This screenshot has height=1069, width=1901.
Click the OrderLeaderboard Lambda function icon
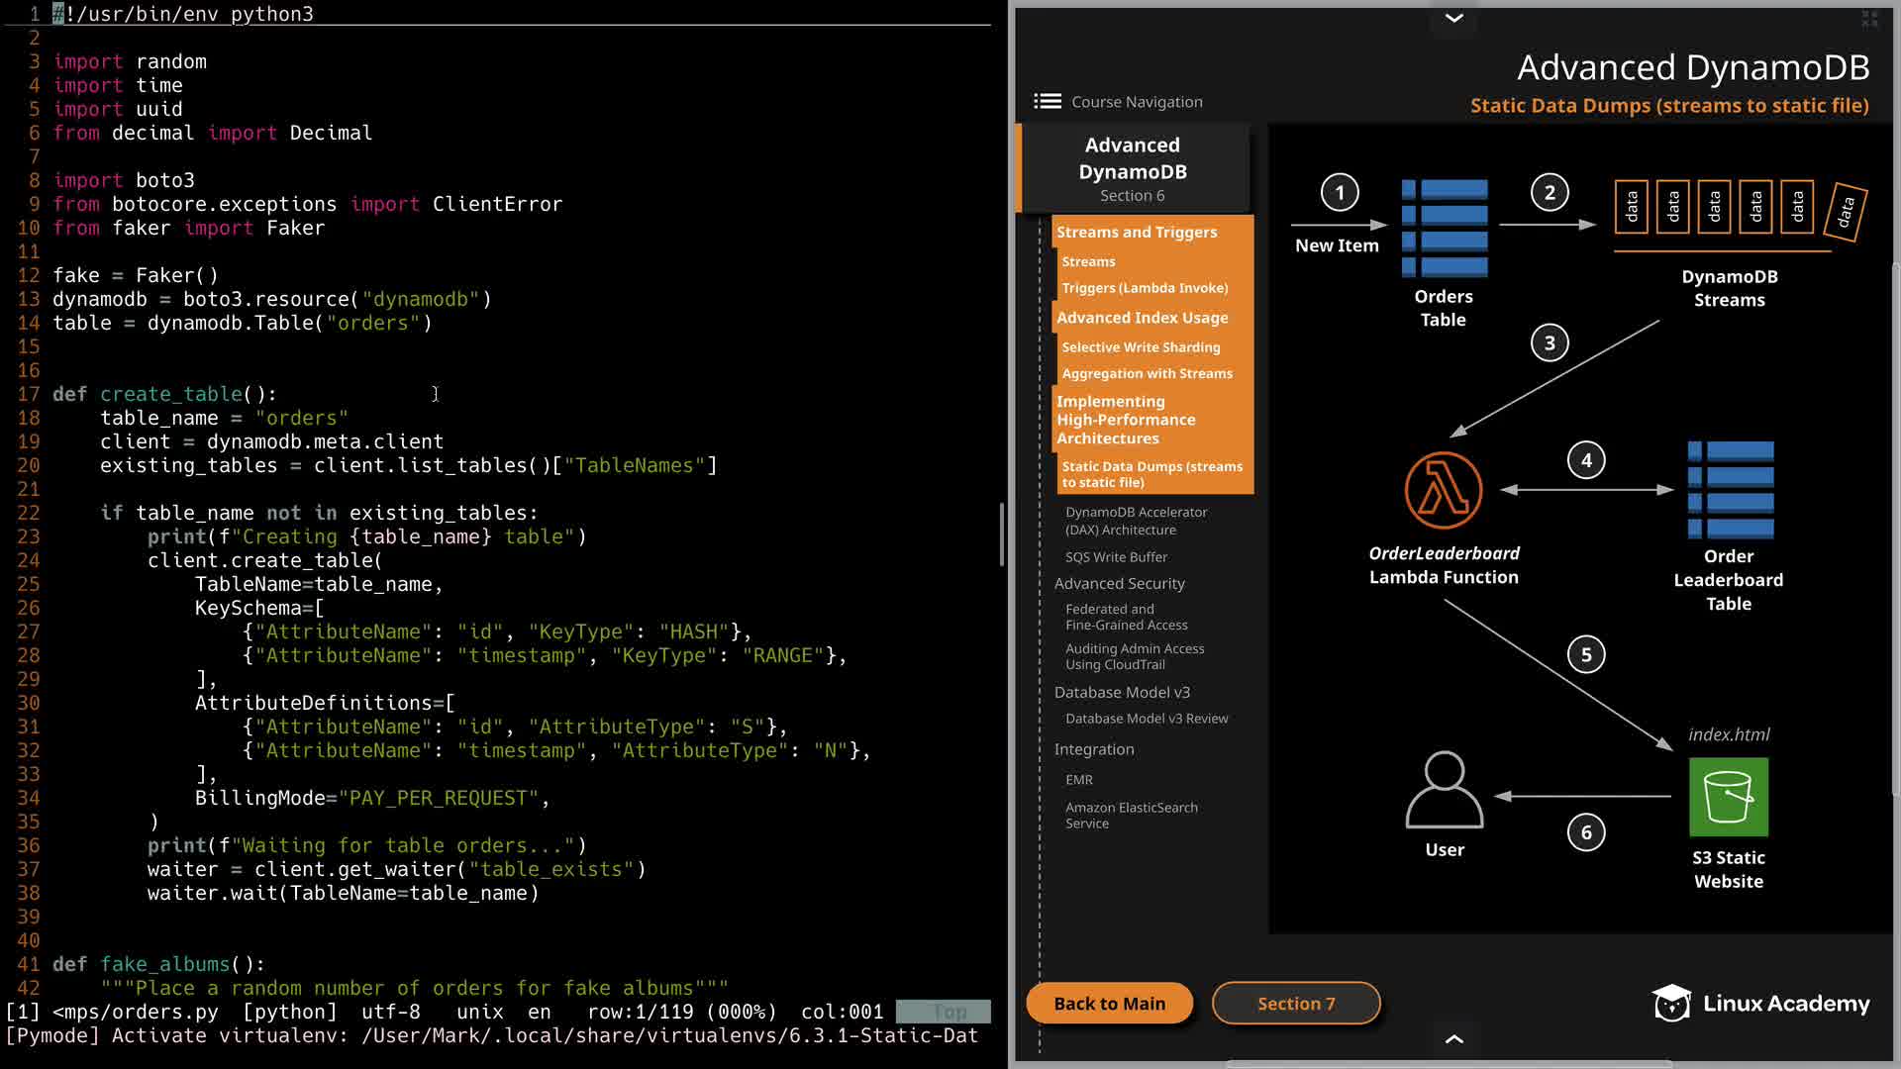pyautogui.click(x=1443, y=491)
